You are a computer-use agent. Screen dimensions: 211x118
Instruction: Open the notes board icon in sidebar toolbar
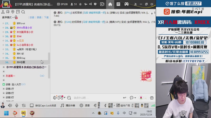pos(18,12)
